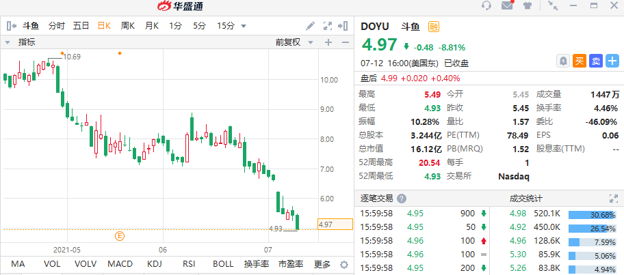Screen dimensions: 624x275
Task: Zoom out chart with minus icon
Action: [346, 42]
